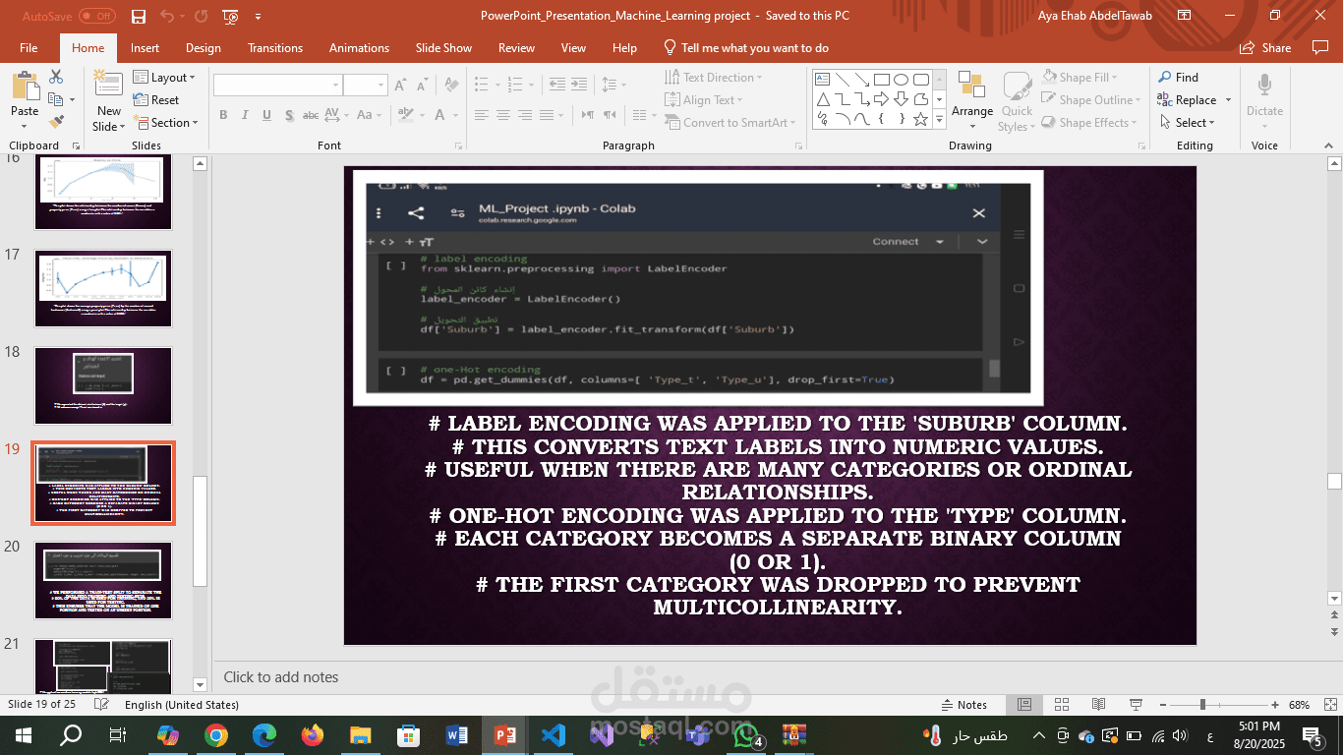This screenshot has width=1343, height=755.
Task: Open the Shape Outline dropdown
Action: click(x=1091, y=100)
